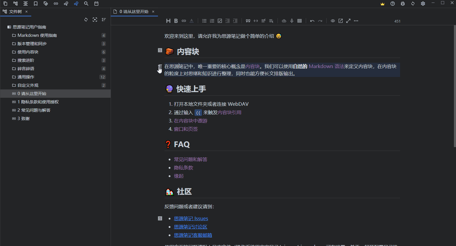Show the outline panel
The width and height of the screenshot is (456, 246).
coord(26,4)
